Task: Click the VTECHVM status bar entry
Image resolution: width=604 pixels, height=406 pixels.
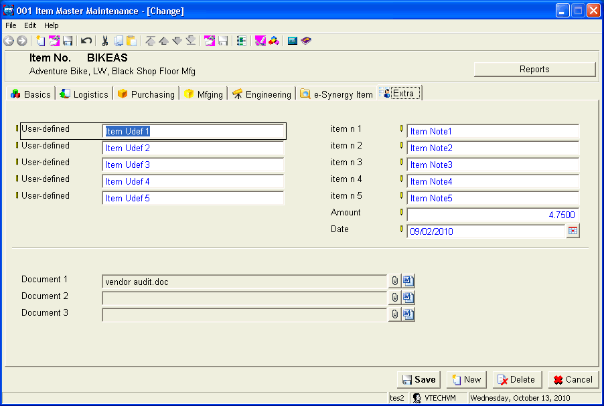Action: pyautogui.click(x=439, y=398)
